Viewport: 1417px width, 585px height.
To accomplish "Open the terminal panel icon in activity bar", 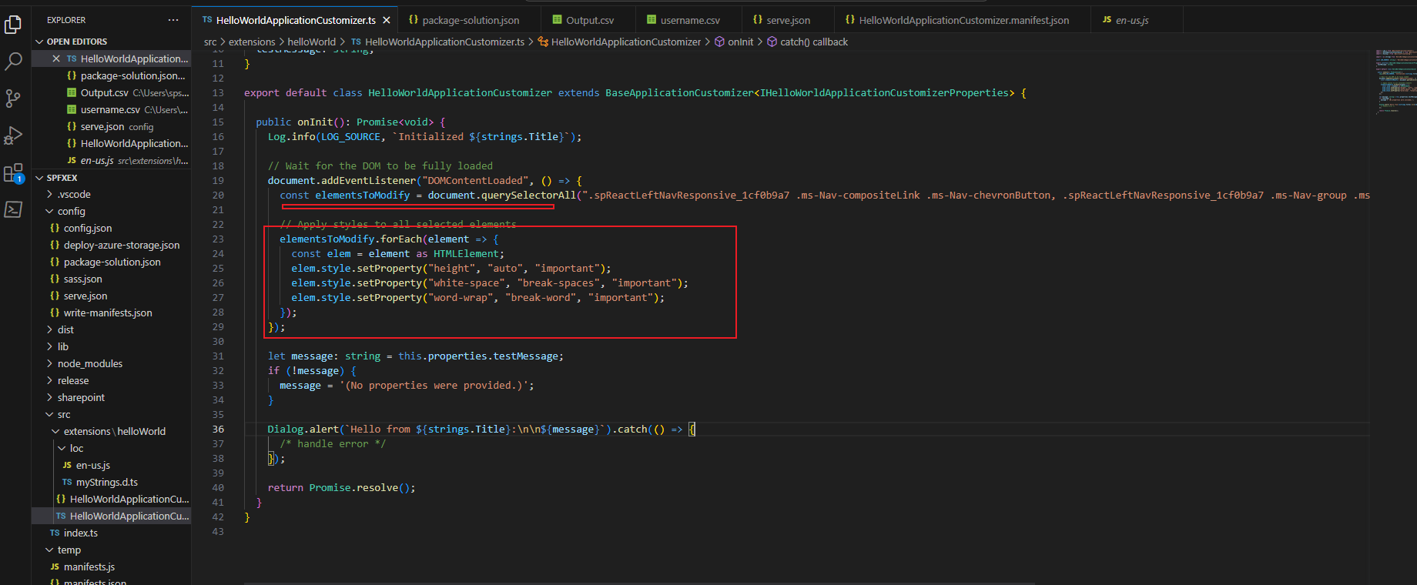I will (13, 209).
